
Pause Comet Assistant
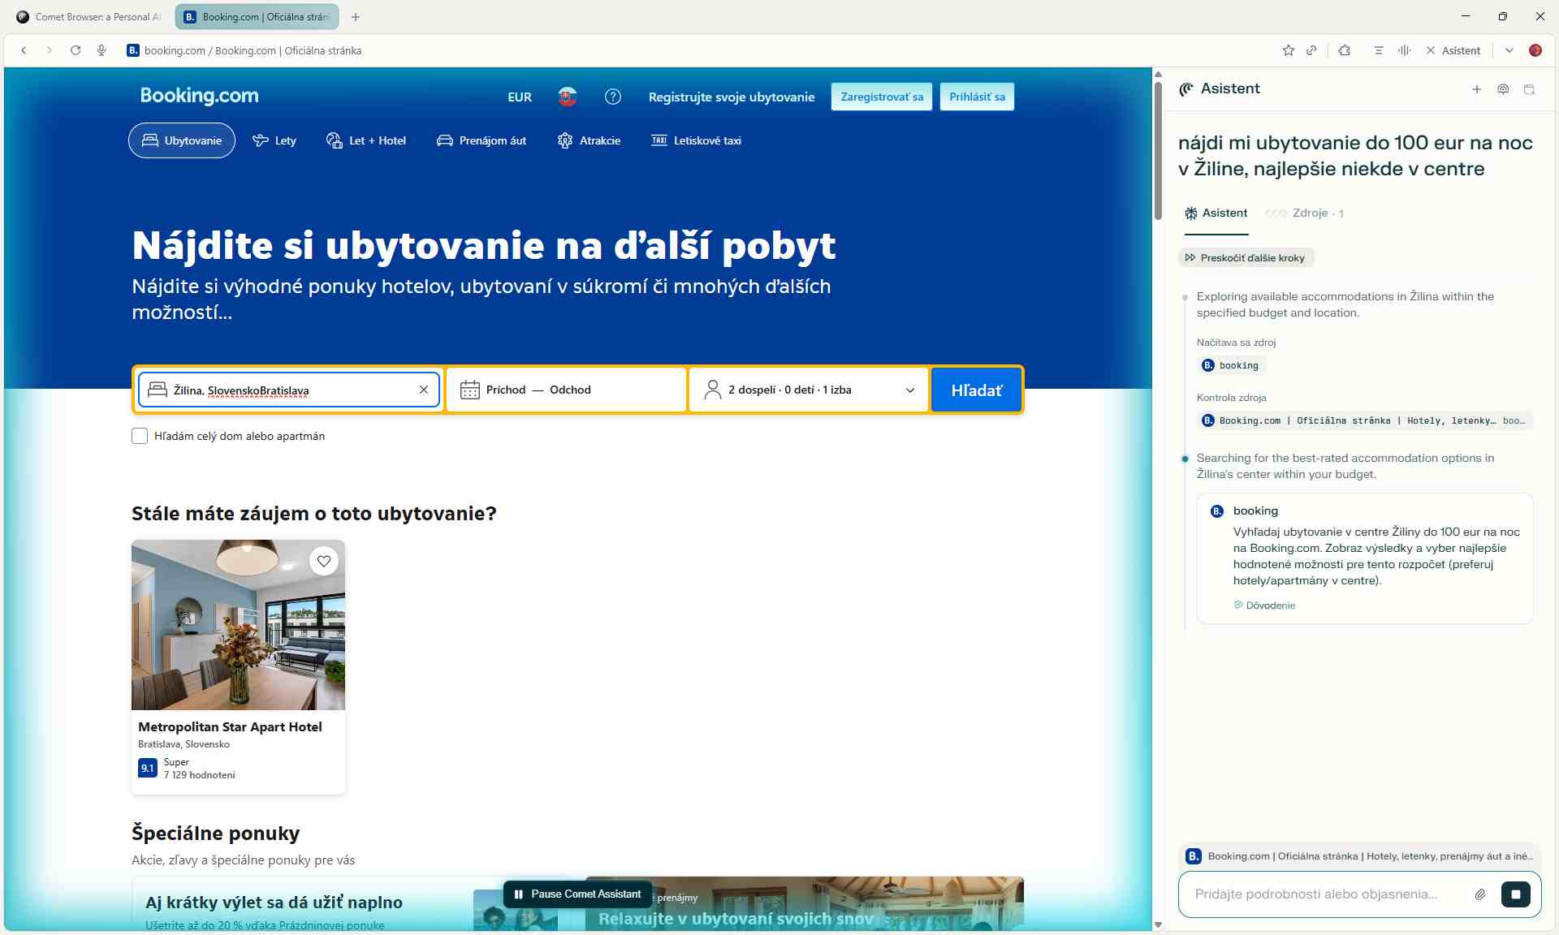pos(577,894)
